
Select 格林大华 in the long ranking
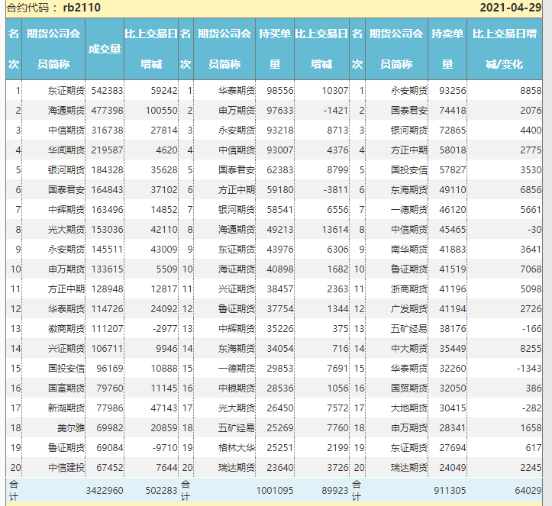coord(236,448)
